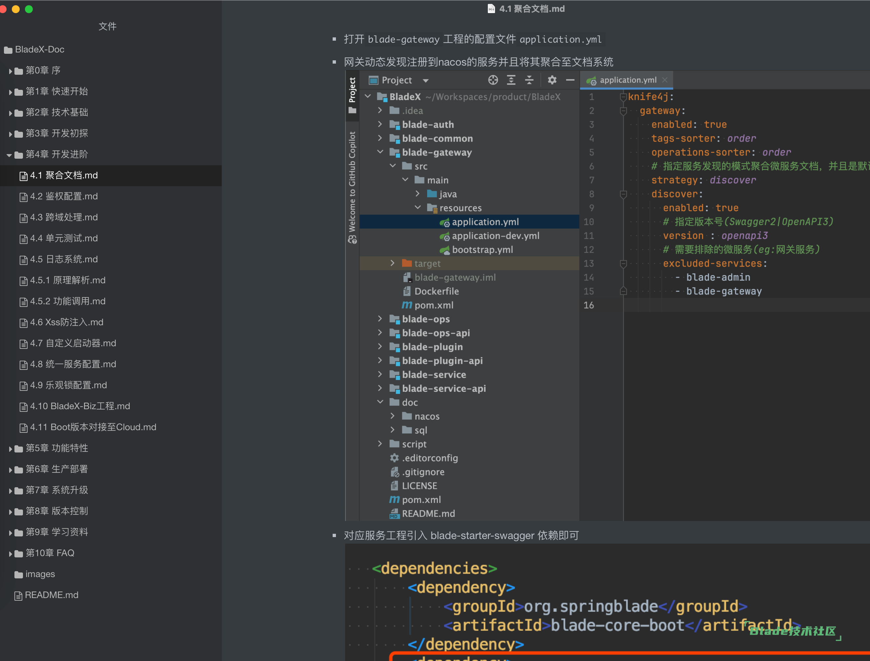Click the folder icon beside 第0章 序

pos(18,71)
